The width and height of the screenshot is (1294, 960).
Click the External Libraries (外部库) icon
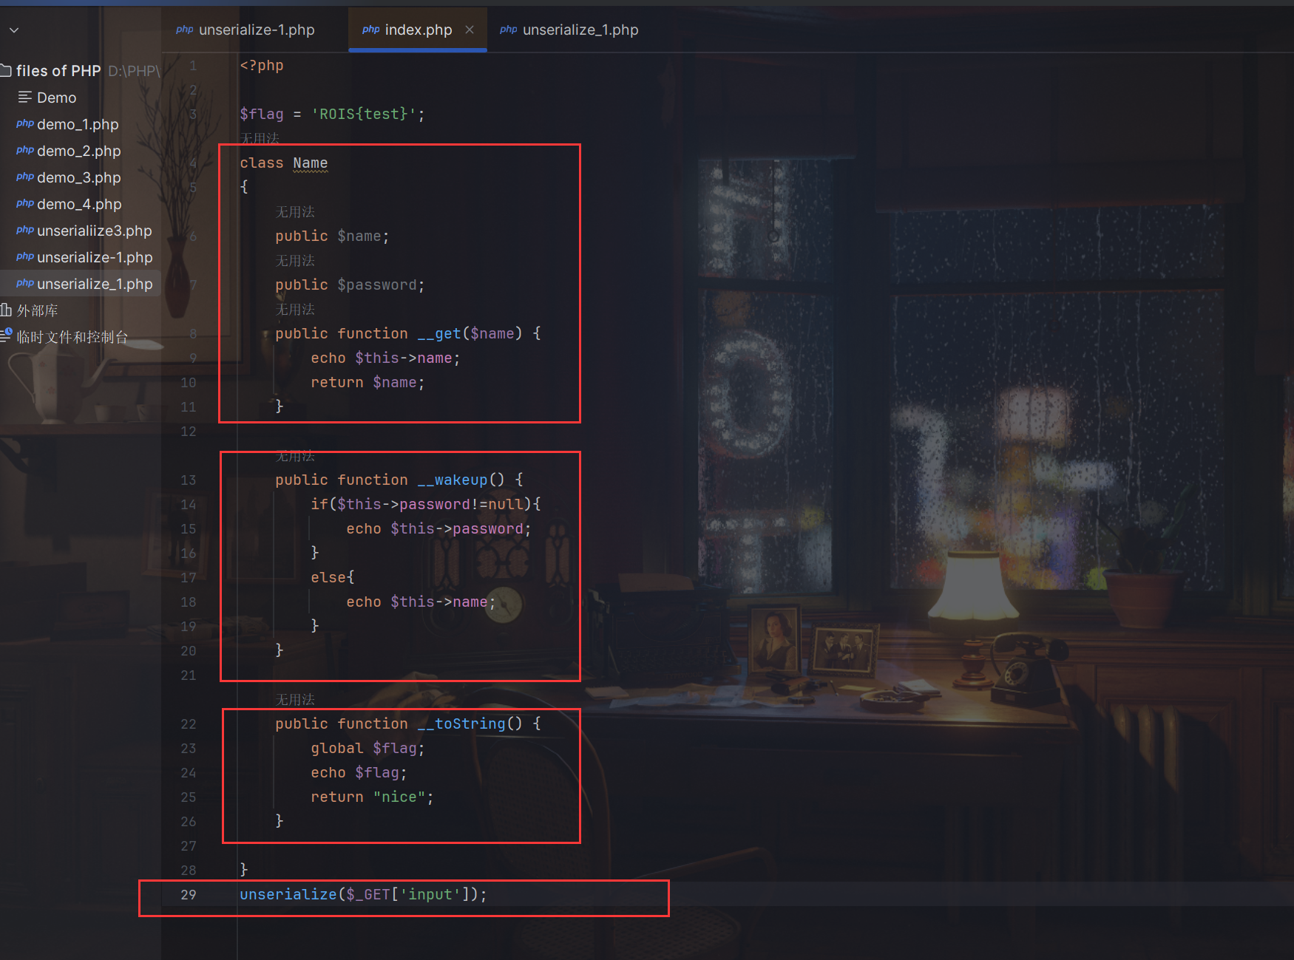pyautogui.click(x=7, y=310)
